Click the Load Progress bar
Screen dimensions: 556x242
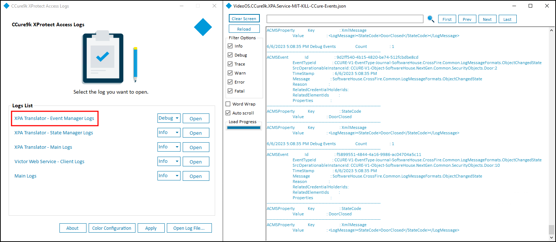244,127
